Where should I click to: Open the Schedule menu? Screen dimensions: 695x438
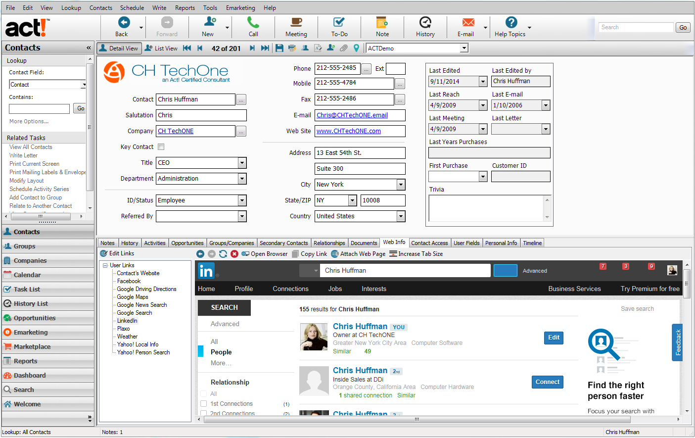pos(132,8)
